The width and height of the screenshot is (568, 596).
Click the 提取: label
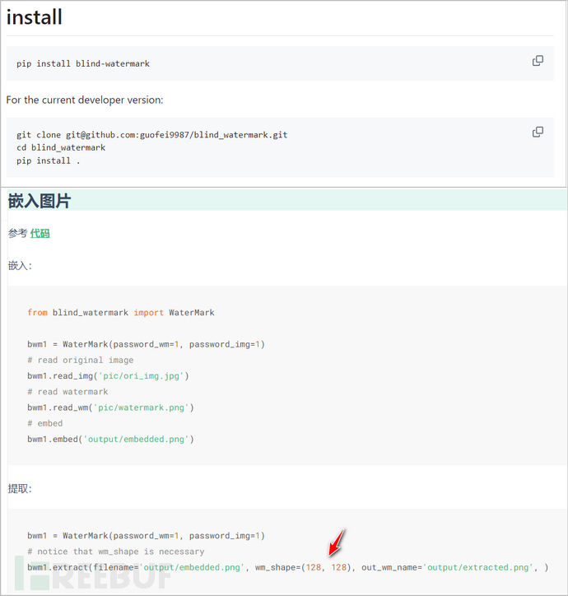tap(21, 489)
